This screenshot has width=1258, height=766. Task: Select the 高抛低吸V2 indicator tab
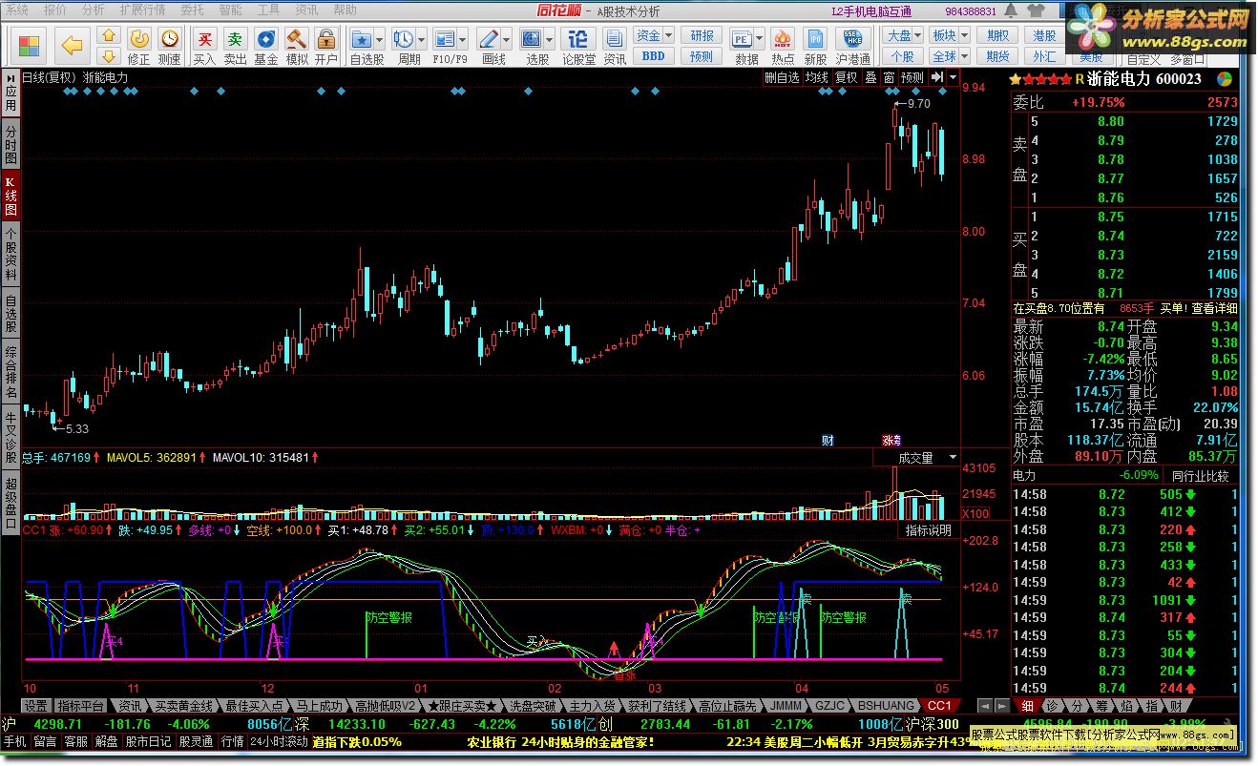pos(386,706)
